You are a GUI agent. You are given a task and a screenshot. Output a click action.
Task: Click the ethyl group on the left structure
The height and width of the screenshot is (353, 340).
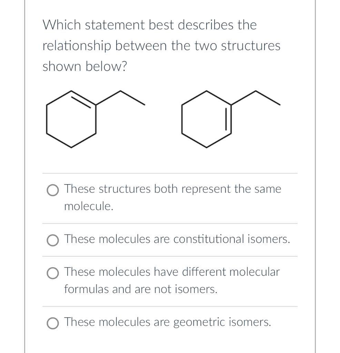[121, 97]
